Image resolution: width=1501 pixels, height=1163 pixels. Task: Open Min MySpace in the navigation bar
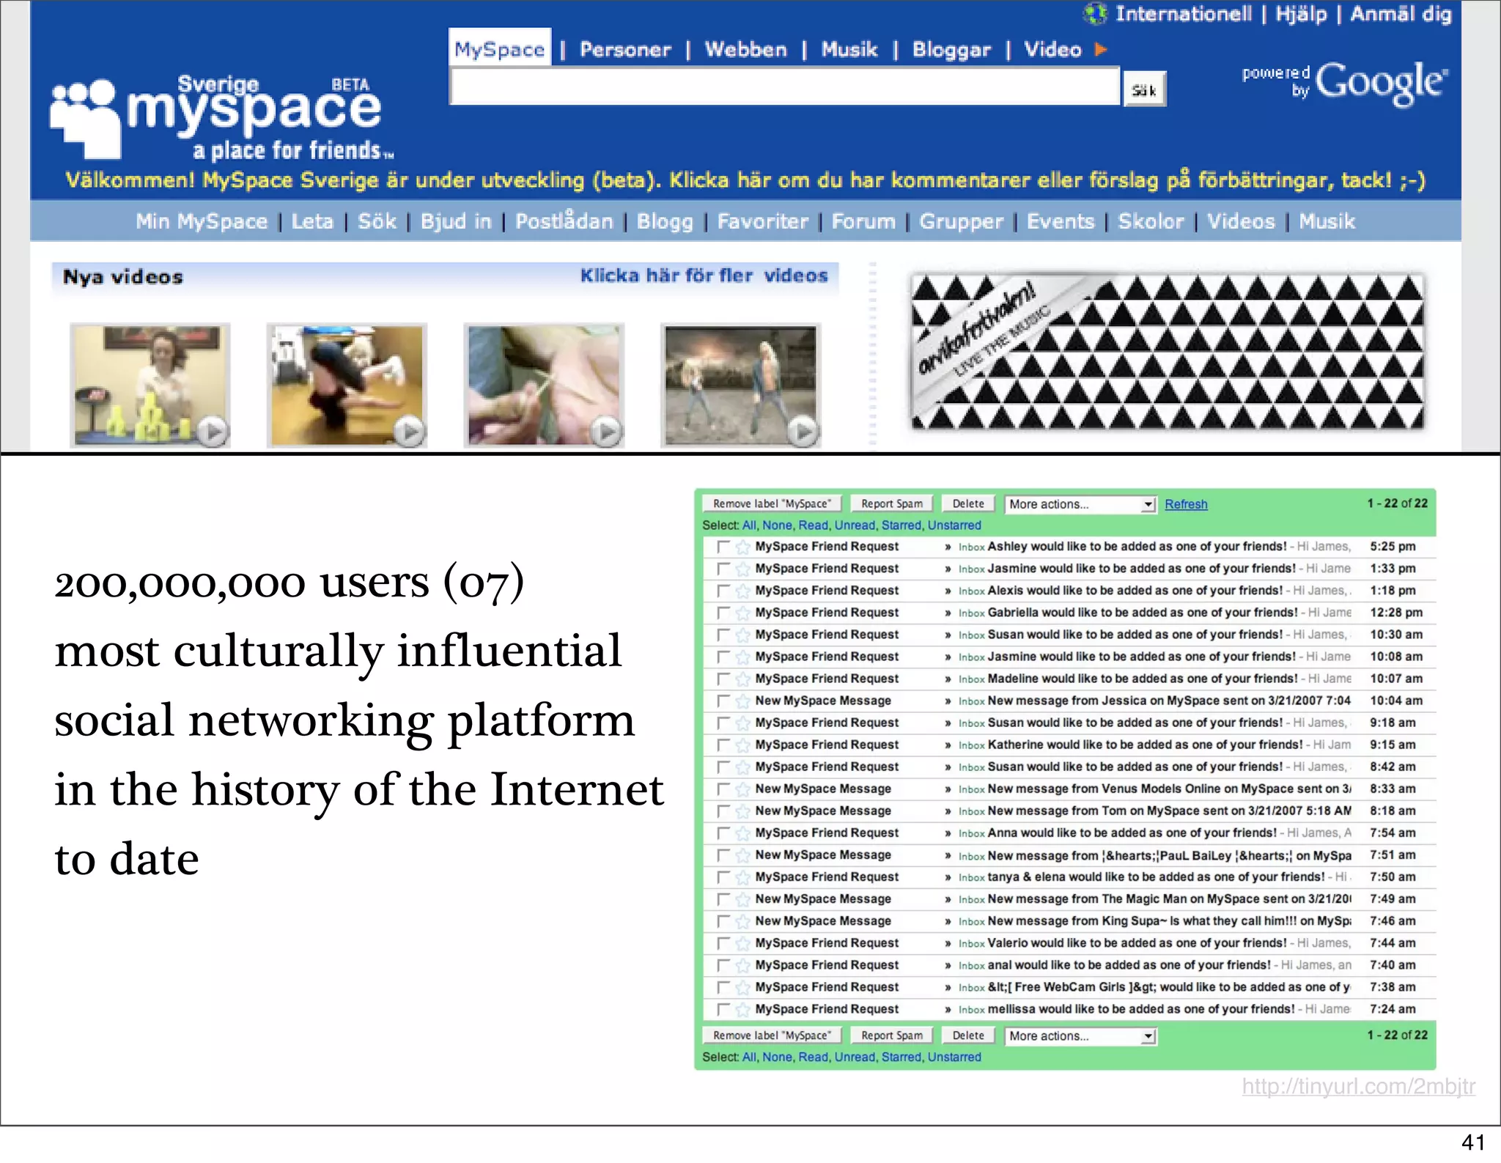[x=202, y=221]
